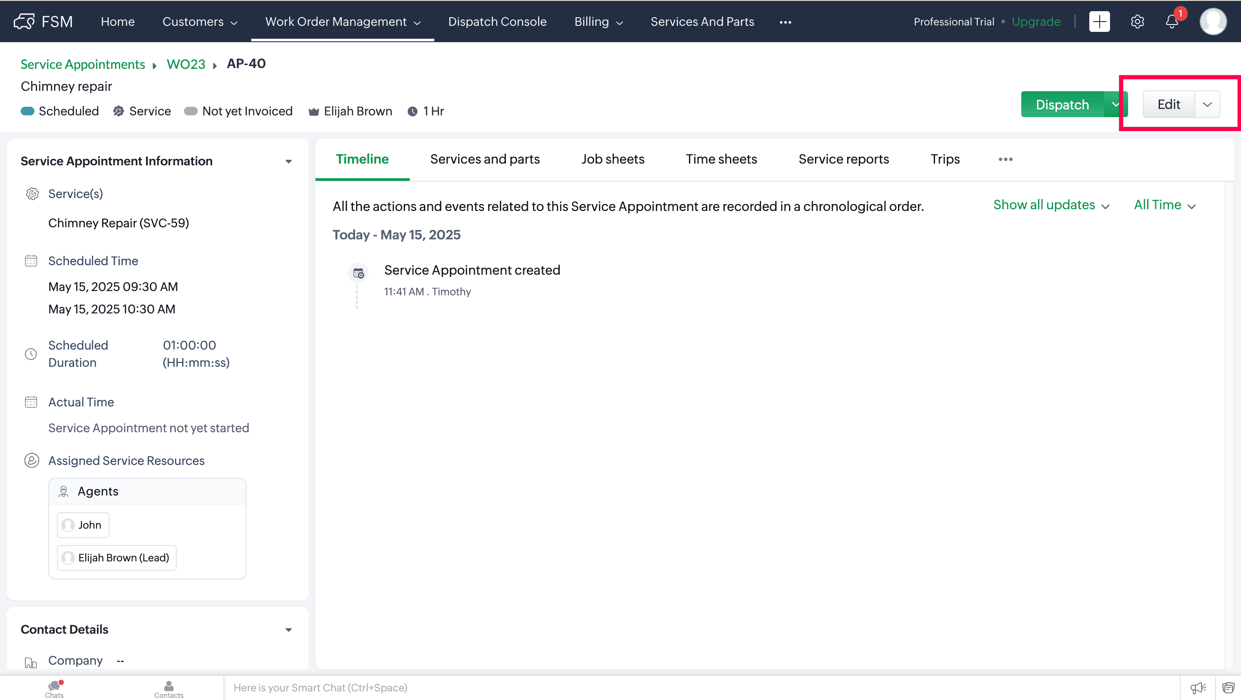Open the All Time filter dropdown
1241x700 pixels.
click(1164, 205)
